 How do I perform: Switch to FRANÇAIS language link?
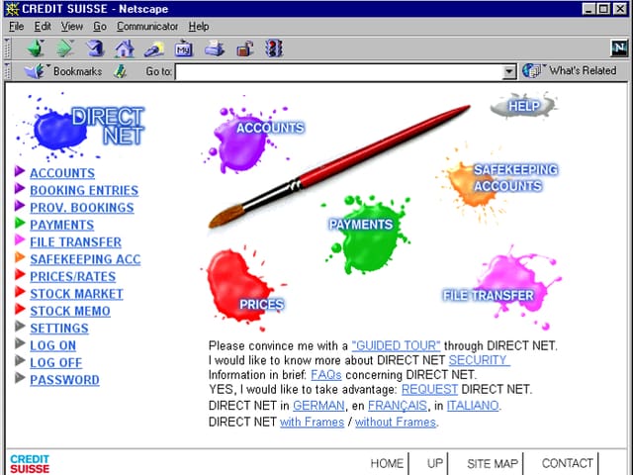[398, 405]
